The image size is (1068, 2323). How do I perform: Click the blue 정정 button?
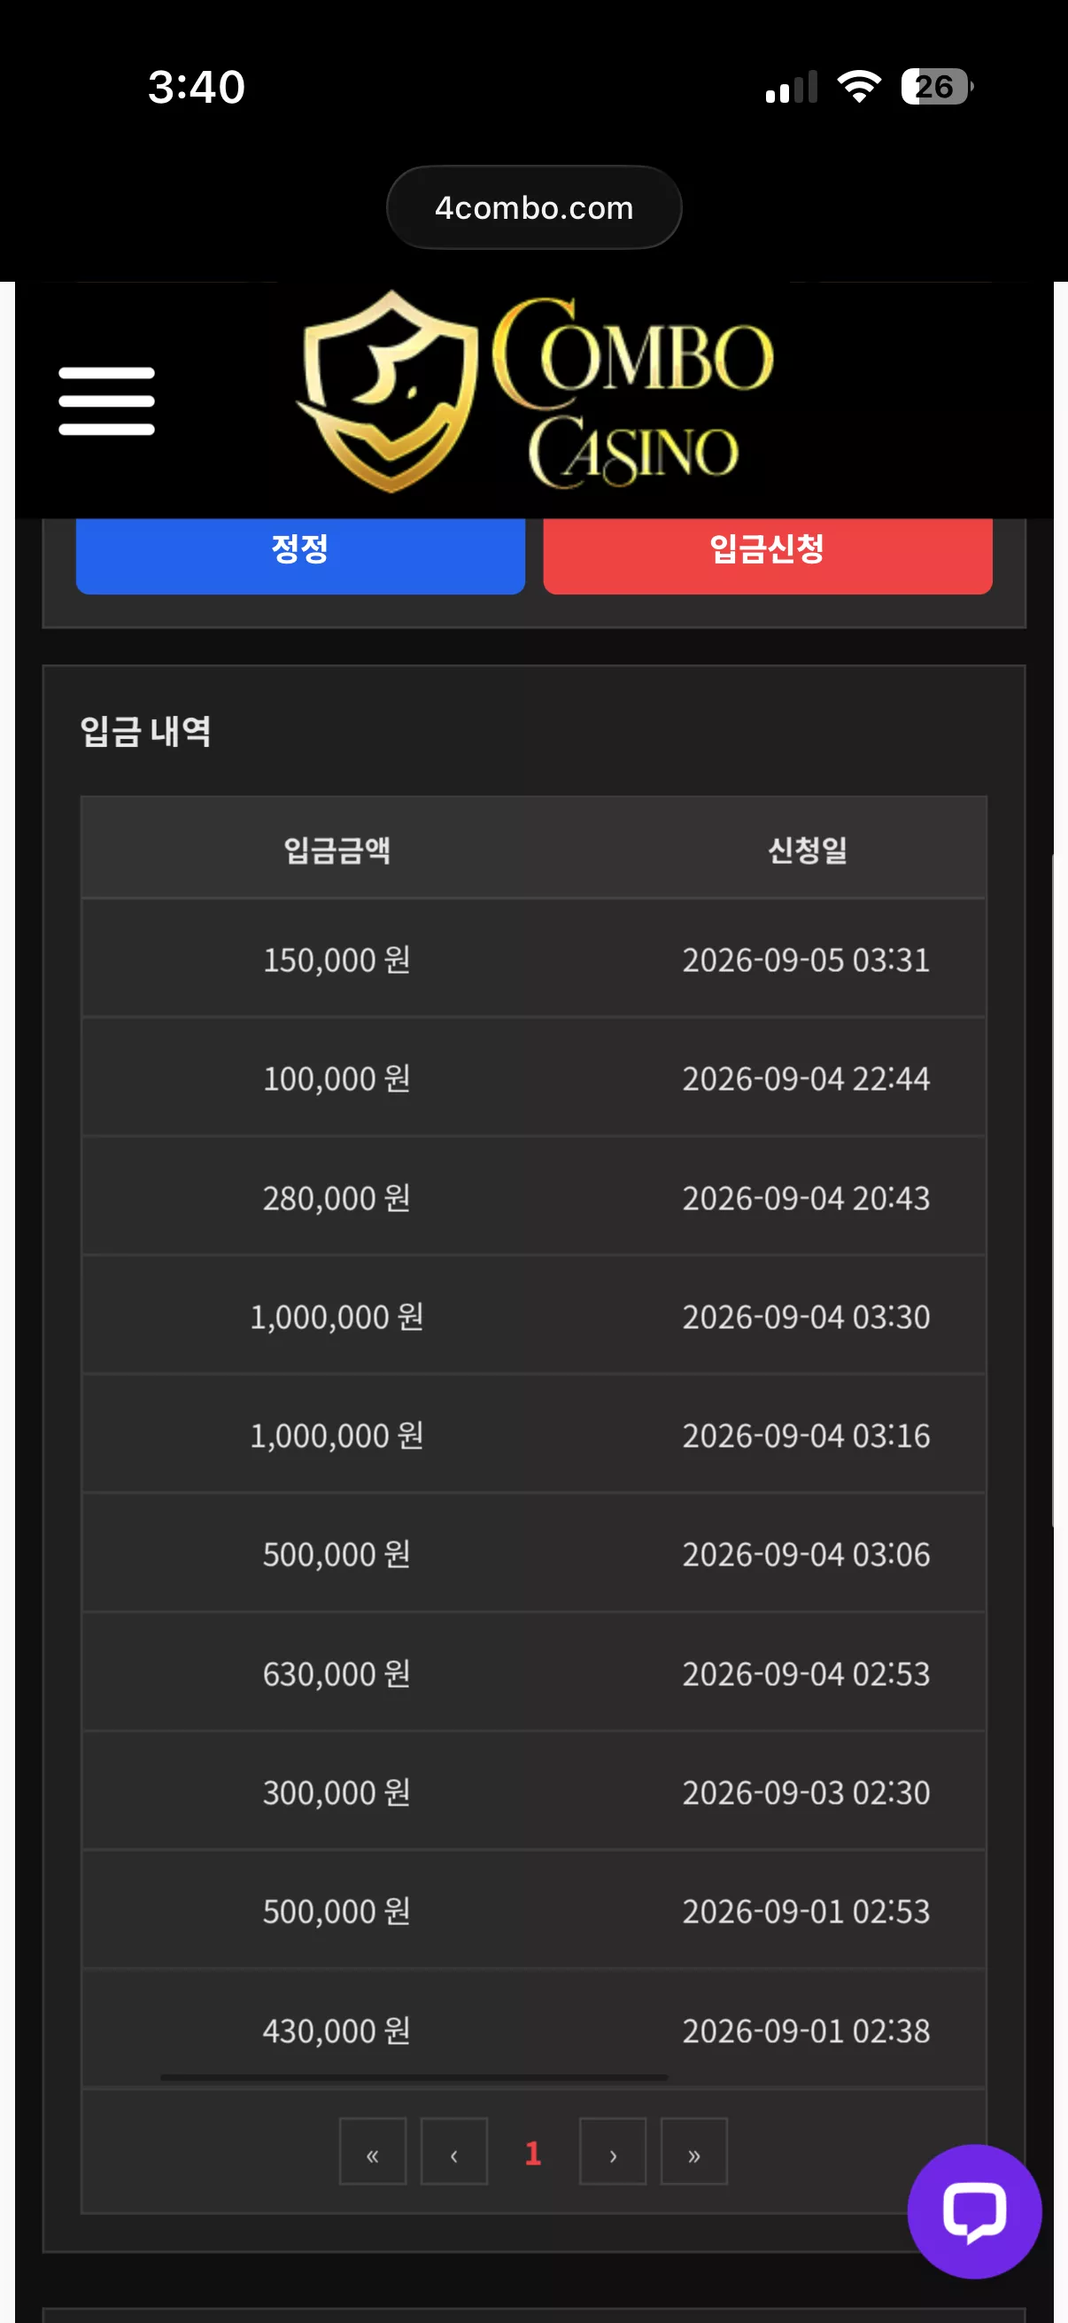(x=300, y=554)
